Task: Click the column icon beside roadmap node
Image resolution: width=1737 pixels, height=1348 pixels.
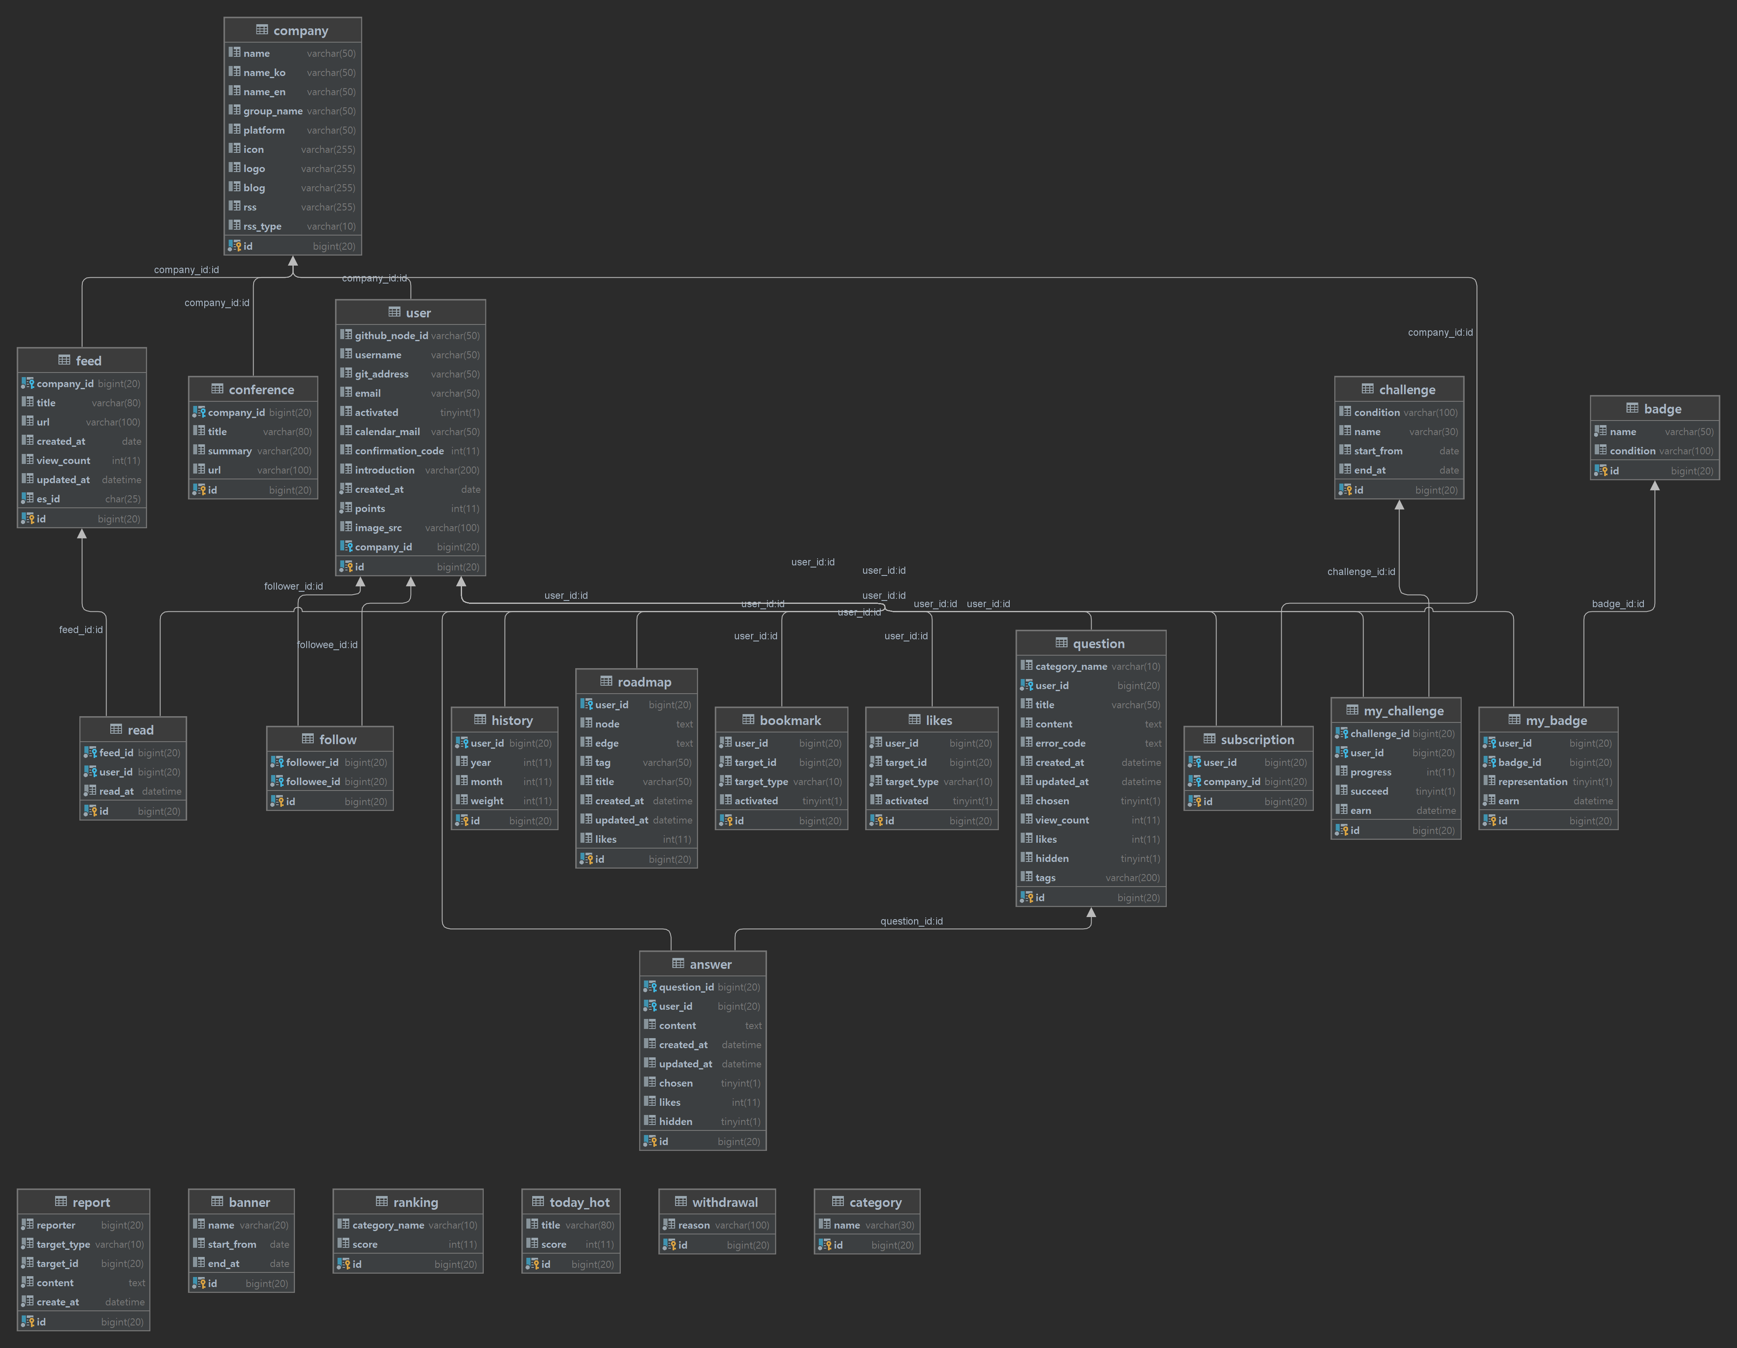Action: (x=586, y=723)
